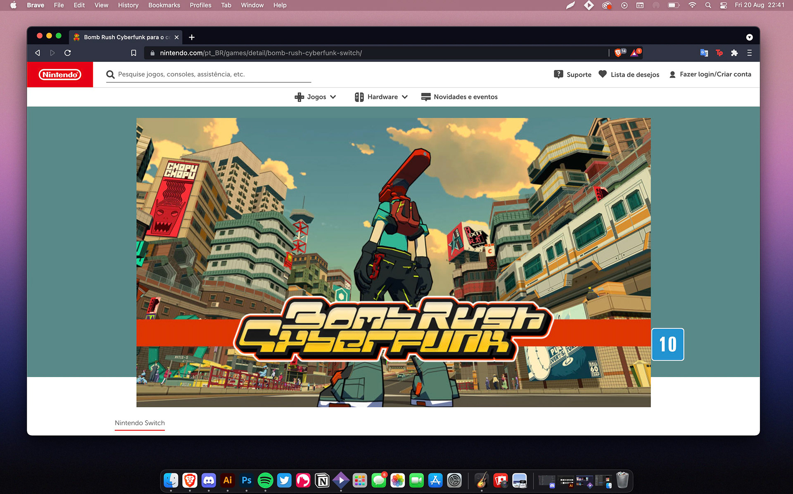This screenshot has width=793, height=494.
Task: Expand the Jogos dropdown menu
Action: click(x=315, y=97)
